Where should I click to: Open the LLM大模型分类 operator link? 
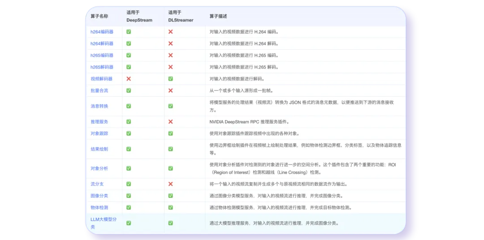coord(104,223)
